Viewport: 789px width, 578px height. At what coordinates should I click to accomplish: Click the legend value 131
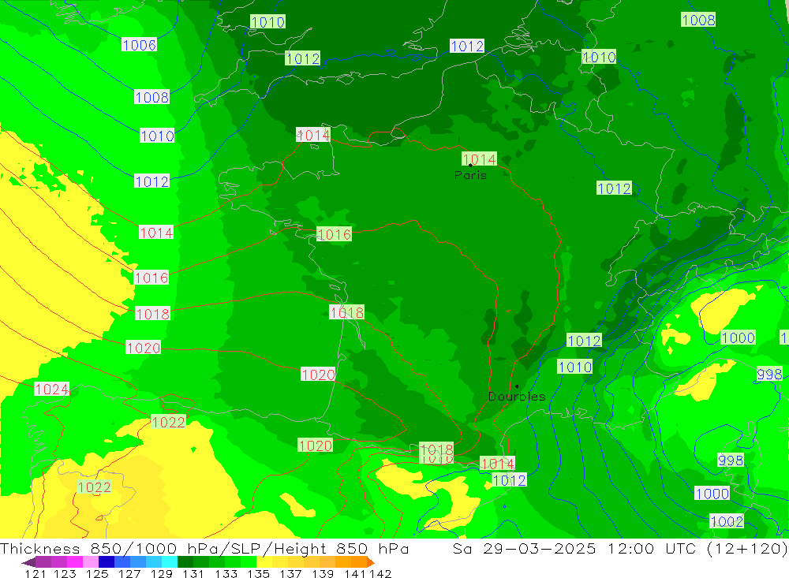coord(193,573)
